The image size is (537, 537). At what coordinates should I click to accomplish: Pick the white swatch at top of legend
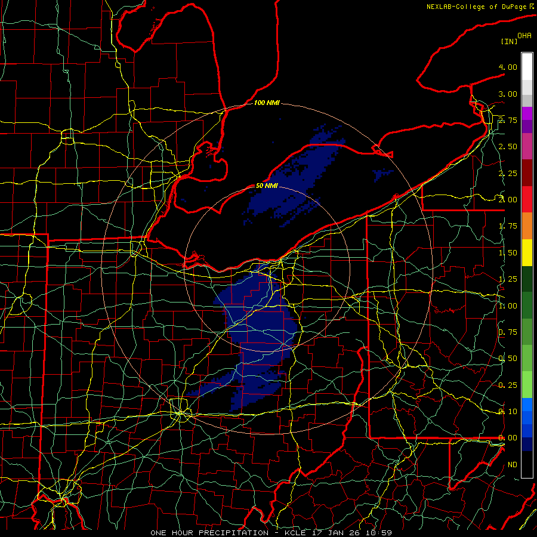coord(527,67)
